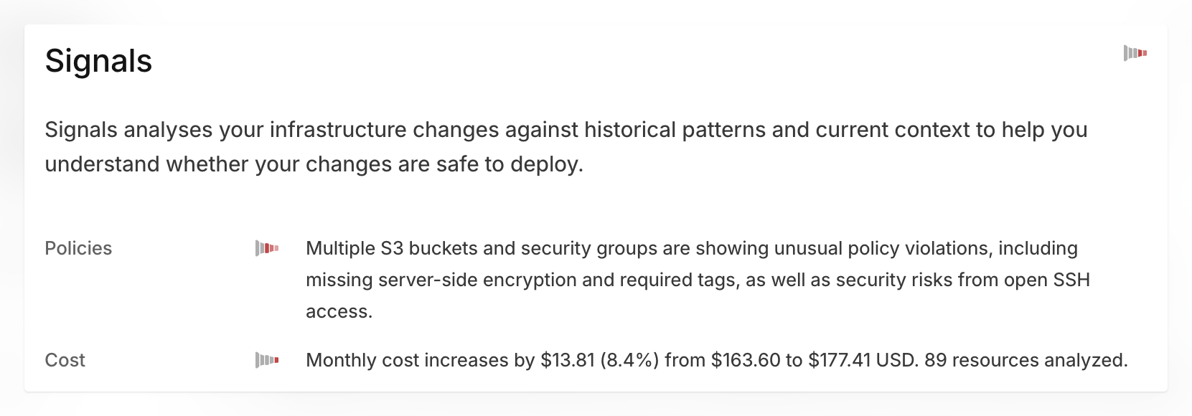Select the Policies row label
1192x416 pixels.
click(x=78, y=248)
